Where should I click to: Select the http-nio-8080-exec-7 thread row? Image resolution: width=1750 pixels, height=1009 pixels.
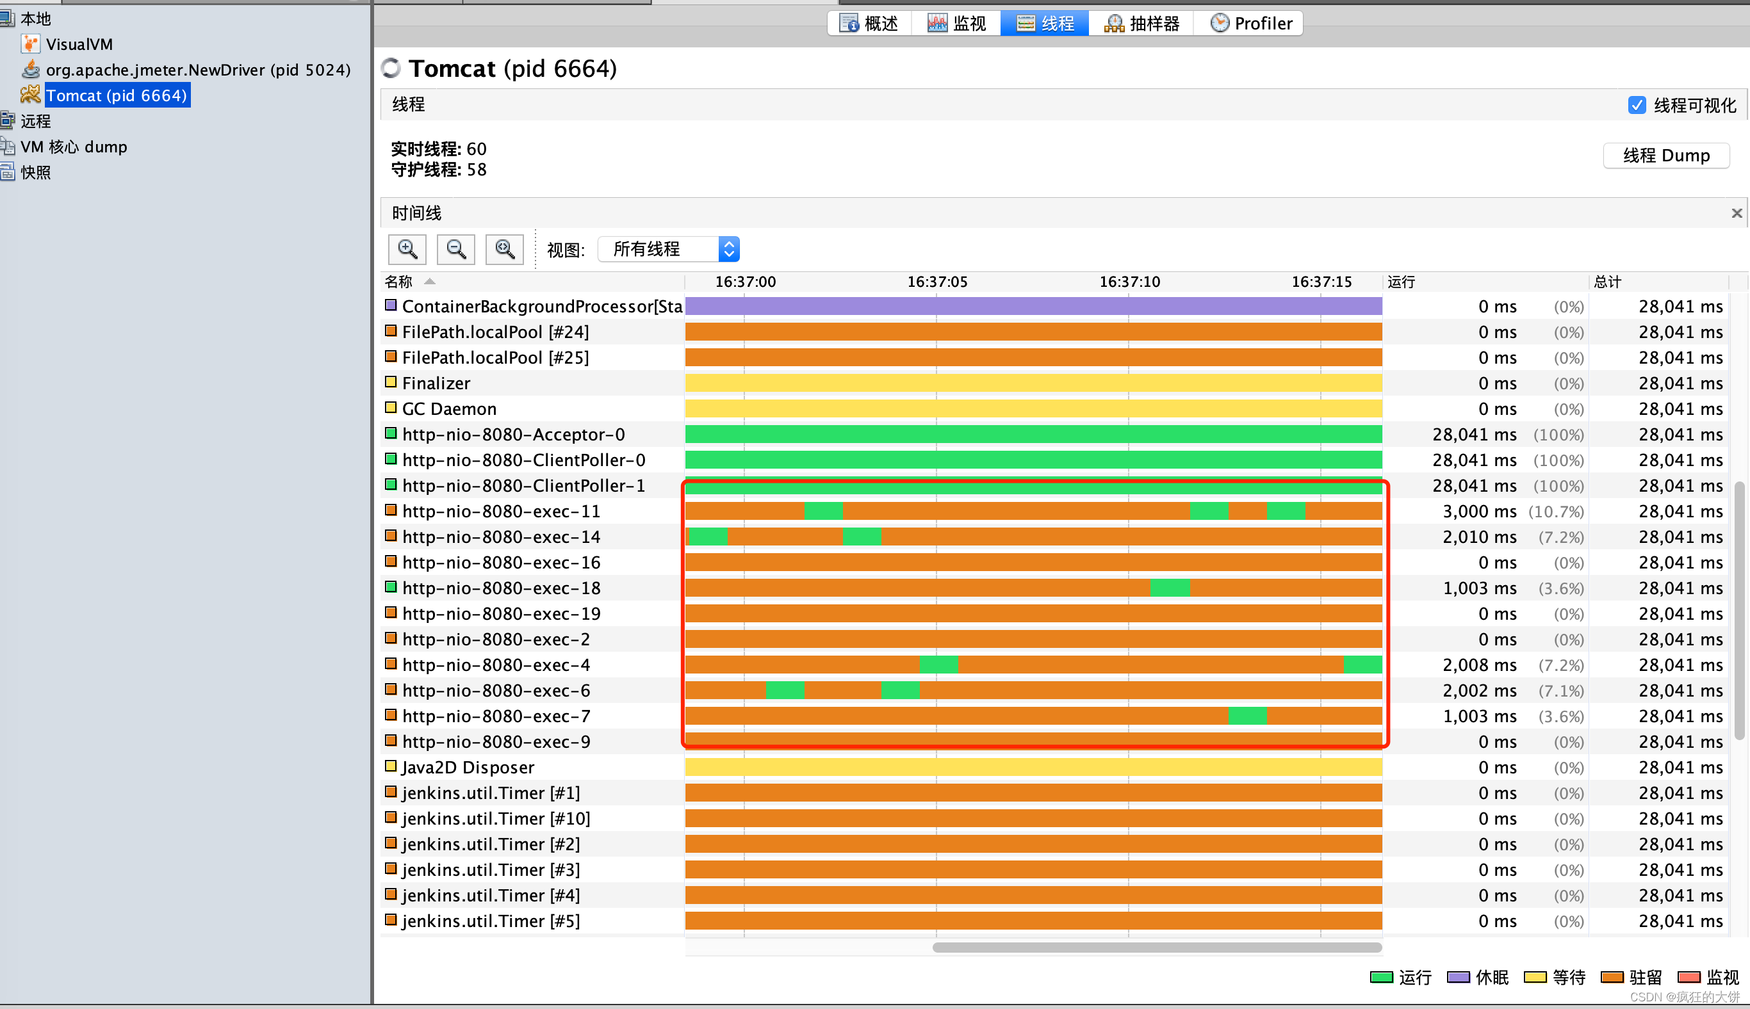pos(1054,716)
